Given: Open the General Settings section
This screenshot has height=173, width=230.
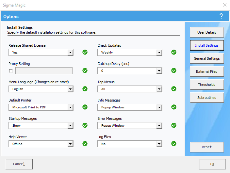Looking at the screenshot, I should pos(207,58).
